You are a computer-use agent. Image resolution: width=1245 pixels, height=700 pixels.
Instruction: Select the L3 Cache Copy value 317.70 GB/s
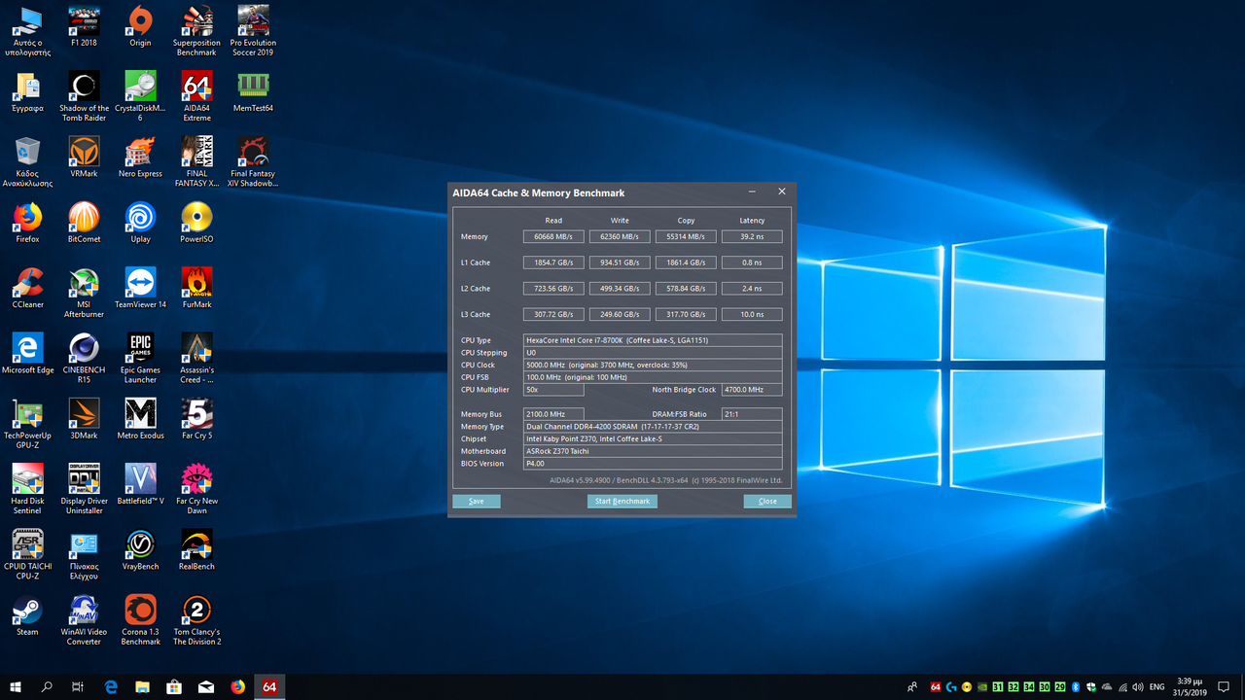click(686, 315)
